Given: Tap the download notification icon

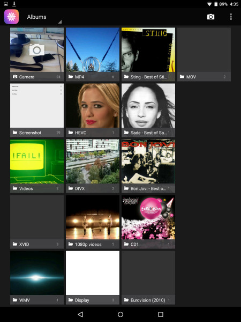Looking at the screenshot, I should point(14,4).
